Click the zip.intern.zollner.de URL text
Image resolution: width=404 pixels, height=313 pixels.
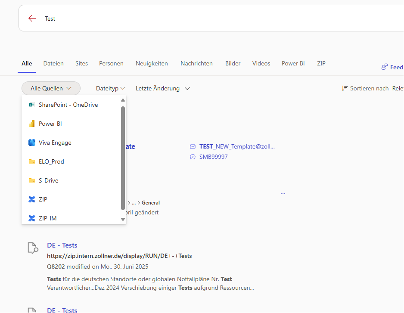(119, 256)
